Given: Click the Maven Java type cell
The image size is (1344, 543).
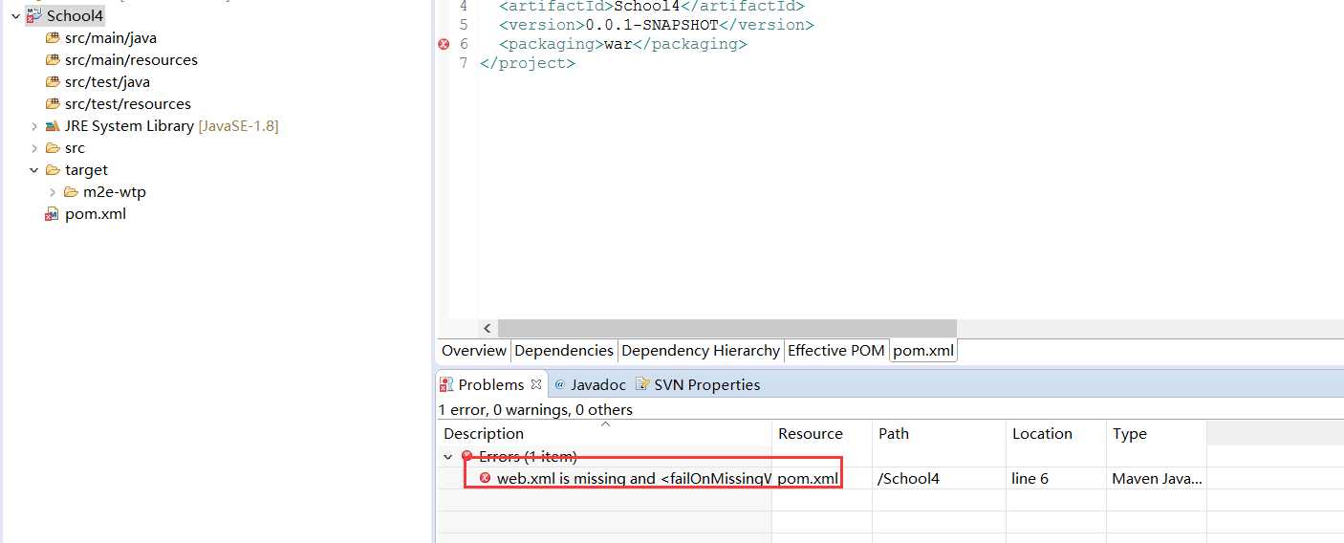Looking at the screenshot, I should point(1158,478).
